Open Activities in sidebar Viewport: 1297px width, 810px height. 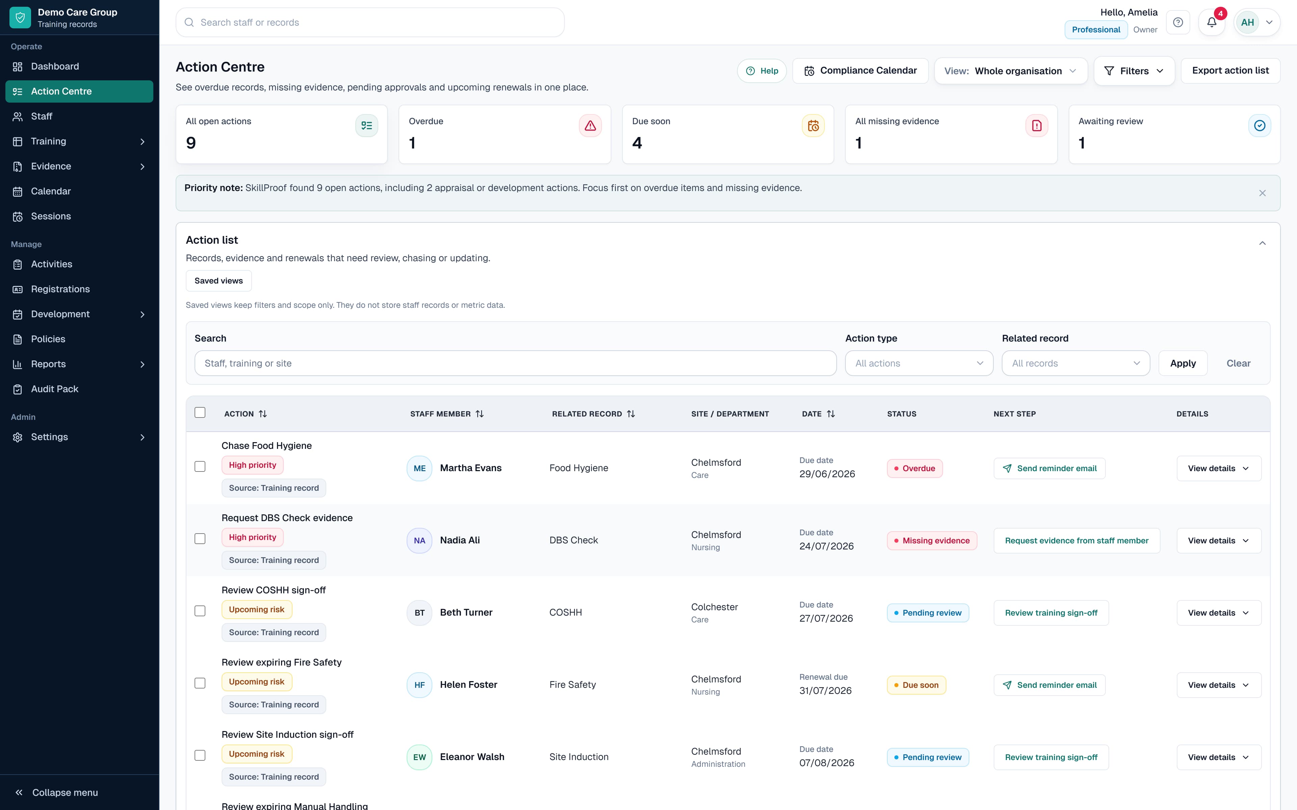[x=79, y=264]
